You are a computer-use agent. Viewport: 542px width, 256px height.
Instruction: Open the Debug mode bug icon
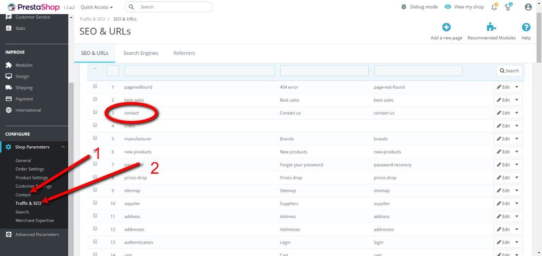[x=404, y=7]
